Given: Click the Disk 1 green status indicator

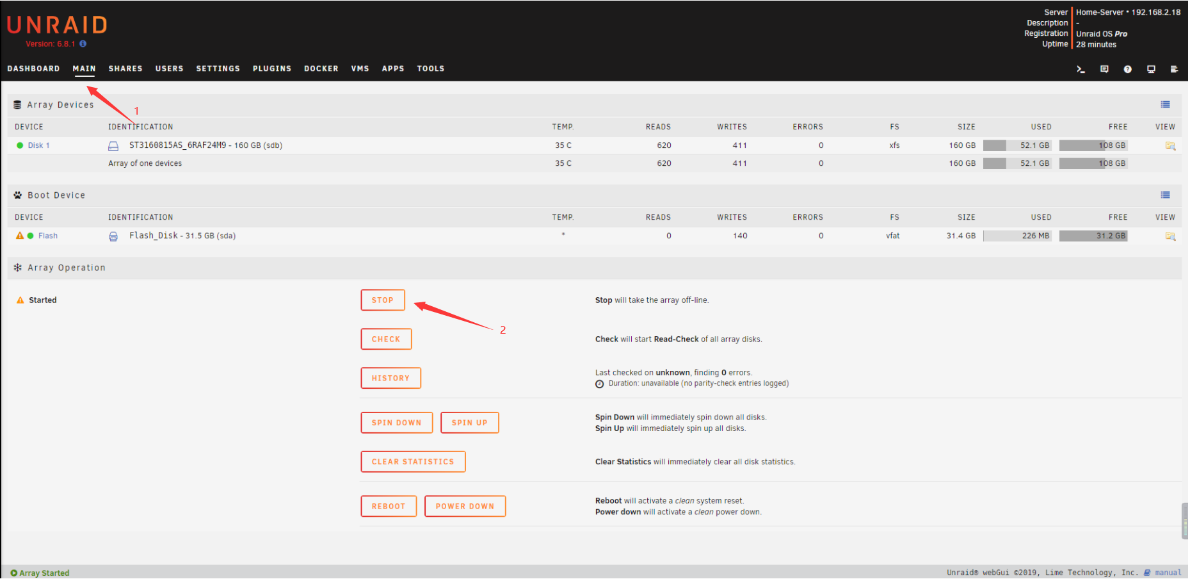Looking at the screenshot, I should (20, 145).
